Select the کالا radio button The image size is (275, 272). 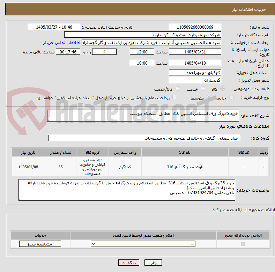click(x=222, y=89)
